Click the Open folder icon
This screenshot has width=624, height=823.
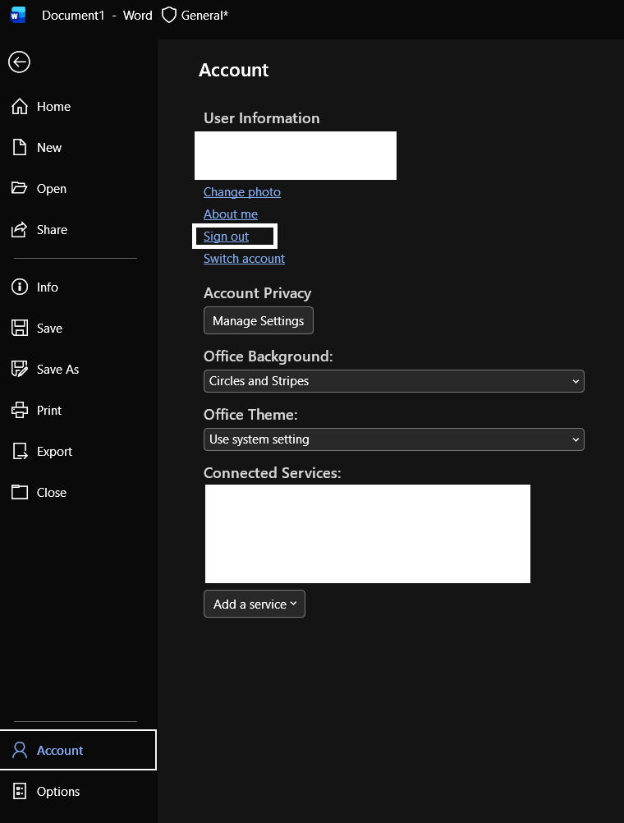pyautogui.click(x=20, y=188)
